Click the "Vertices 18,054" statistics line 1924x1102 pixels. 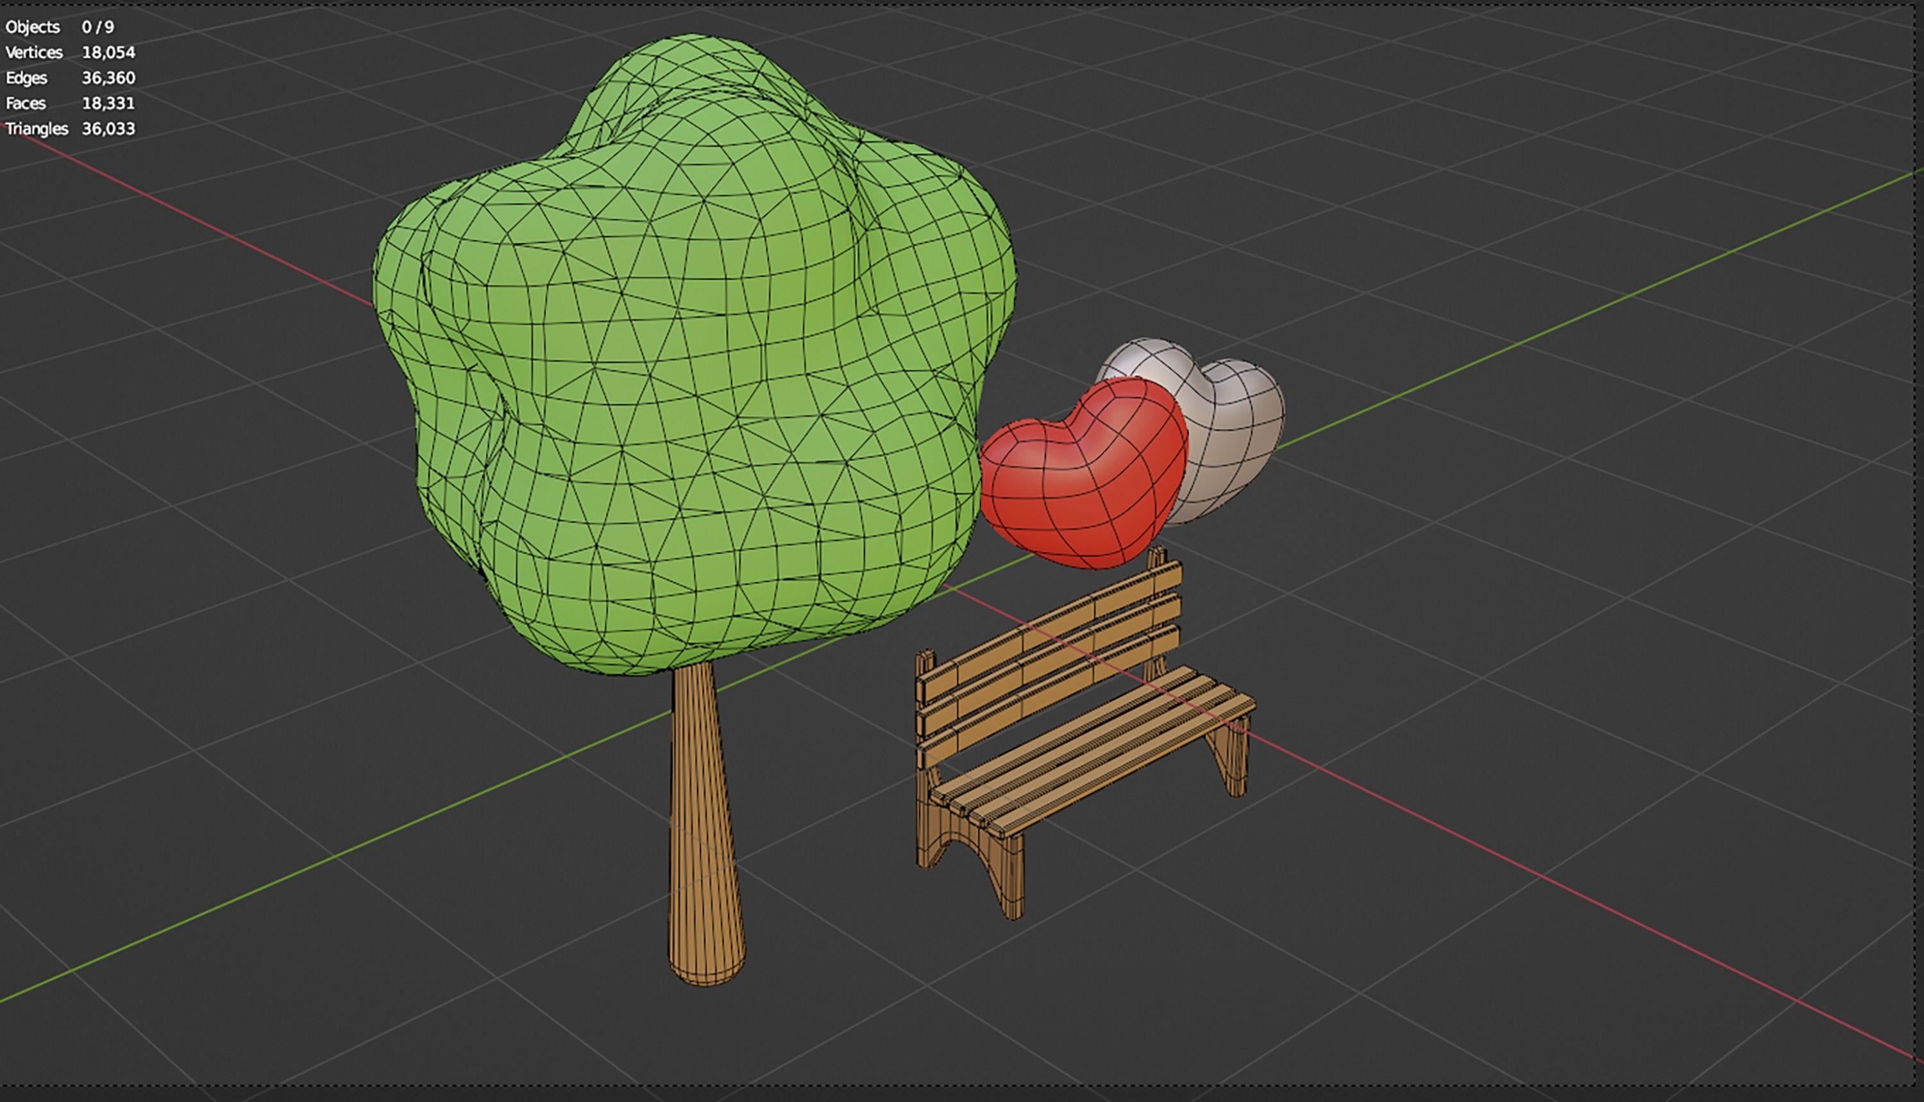(x=71, y=52)
